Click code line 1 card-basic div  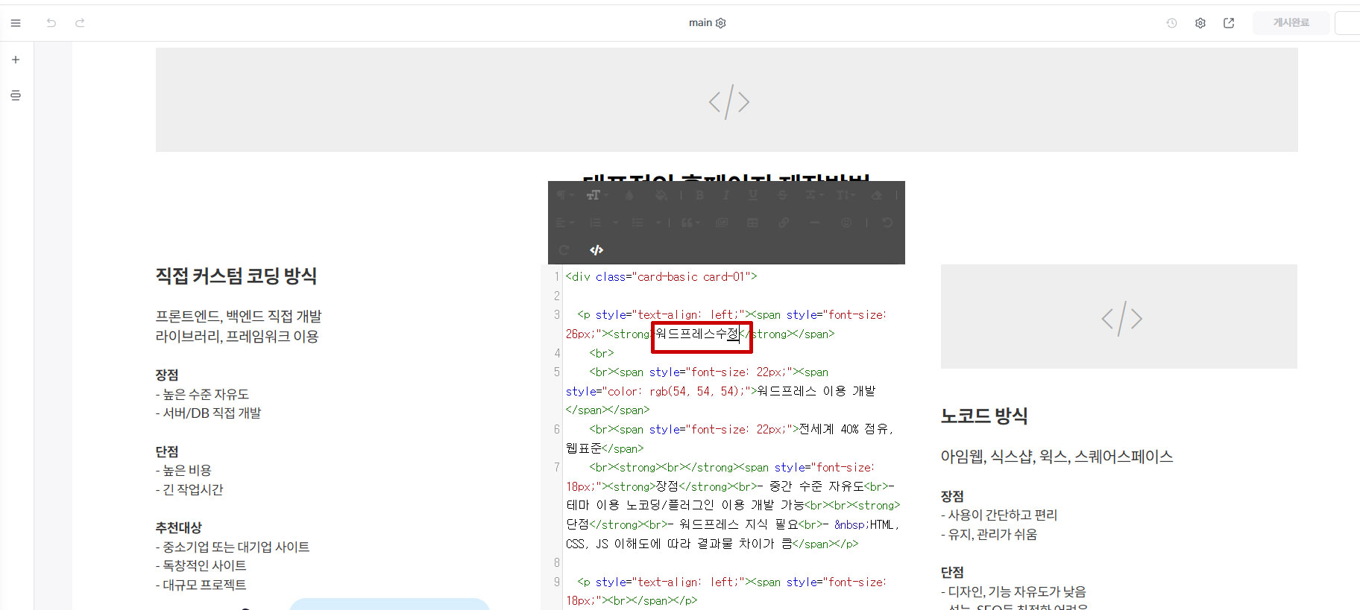point(661,276)
